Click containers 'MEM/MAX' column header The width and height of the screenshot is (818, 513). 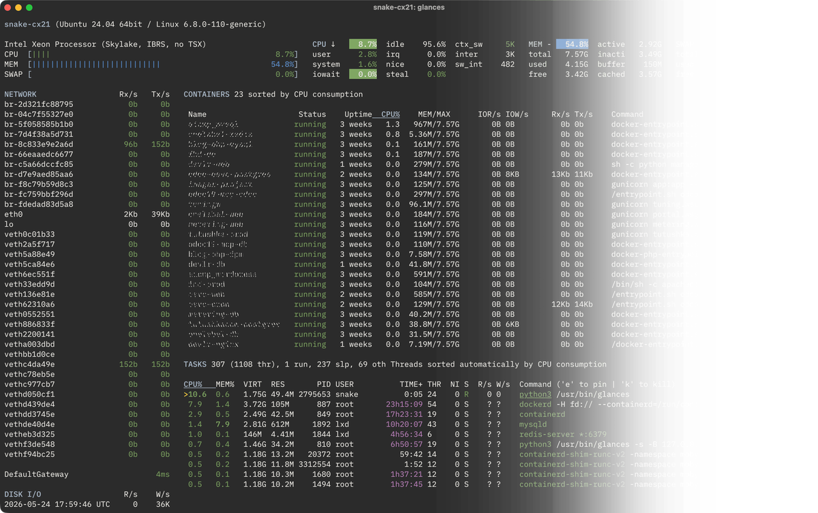[x=434, y=114]
